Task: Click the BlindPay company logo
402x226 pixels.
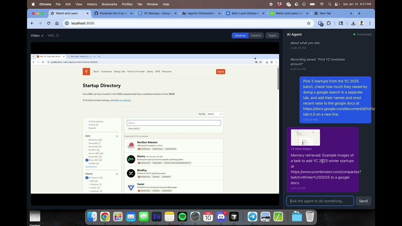Action: (131, 173)
